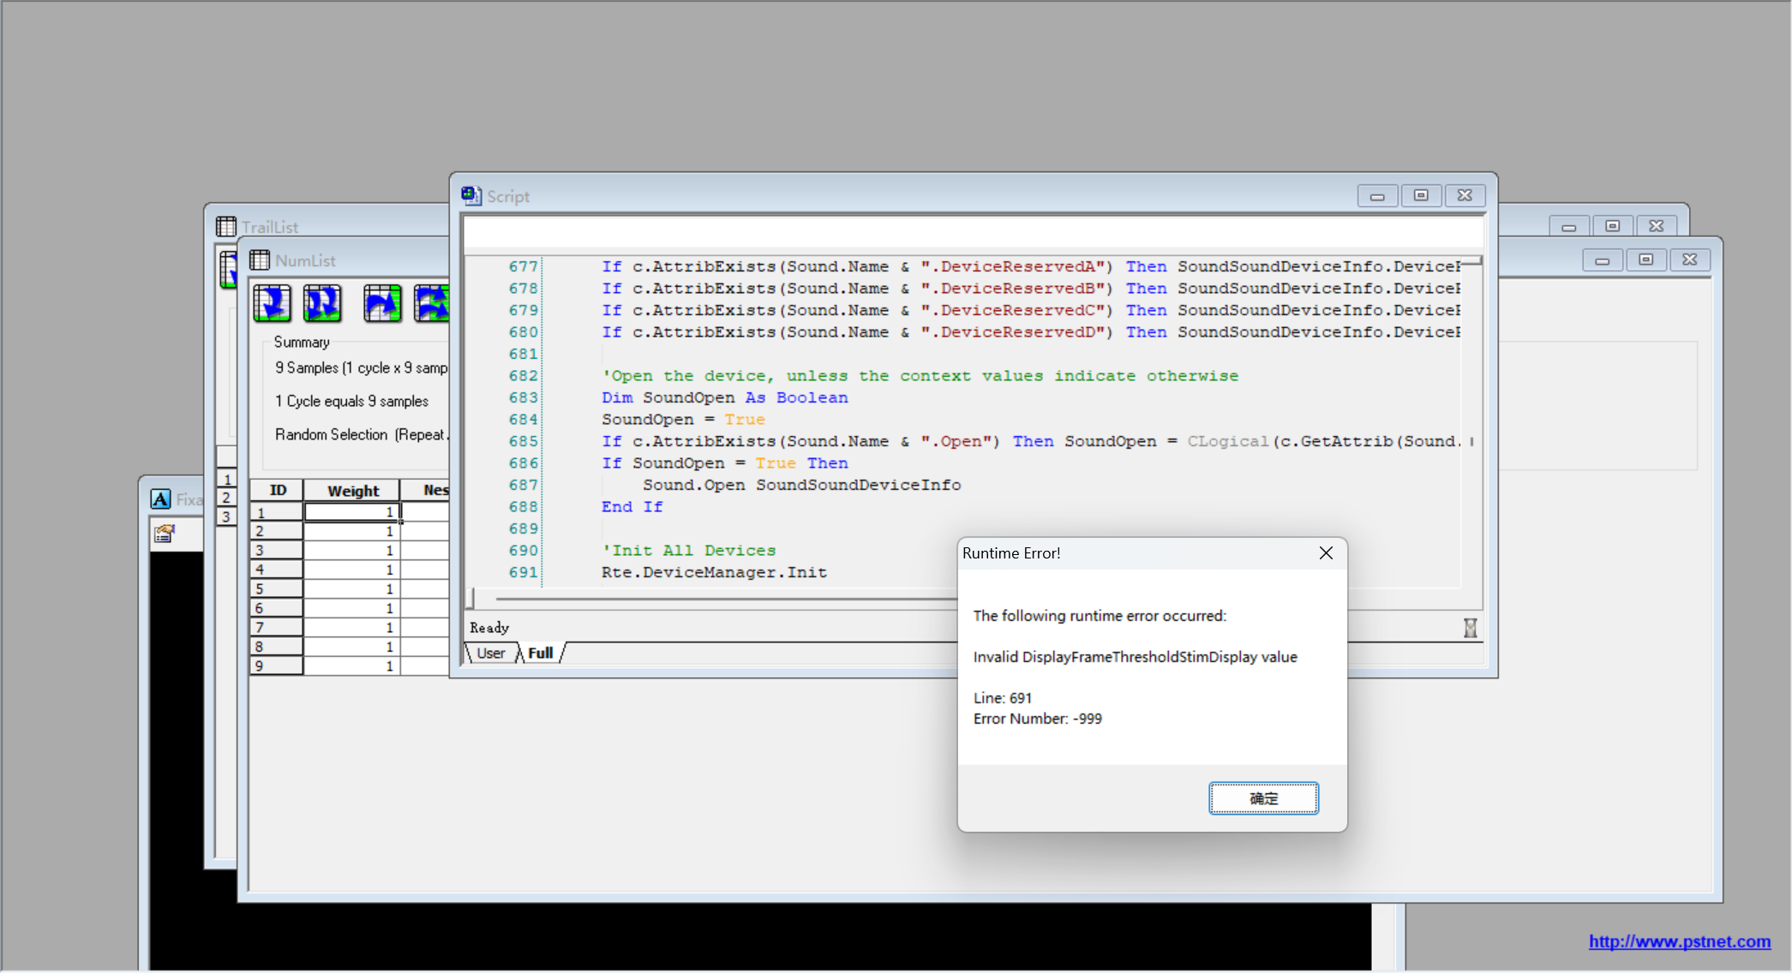
Task: Close the Runtime Error dialog with X
Action: tap(1326, 553)
